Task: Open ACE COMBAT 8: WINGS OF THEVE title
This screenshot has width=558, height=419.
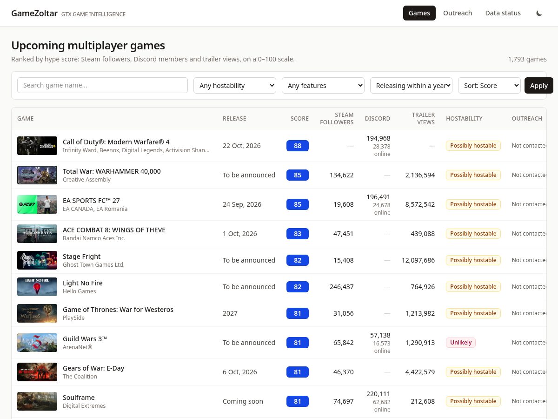Action: 114,230
